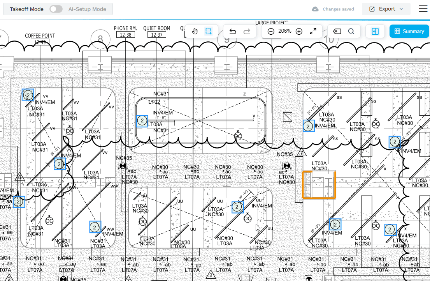Click the AI-Setup Mode label

click(87, 9)
